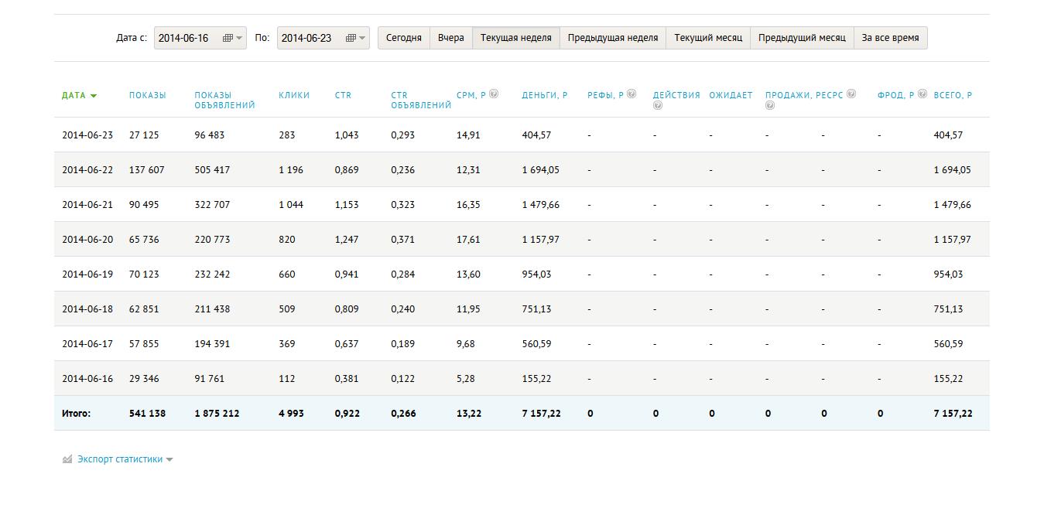Image resolution: width=1044 pixels, height=508 pixels.
Task: Show statistics for За все время
Action: [890, 38]
